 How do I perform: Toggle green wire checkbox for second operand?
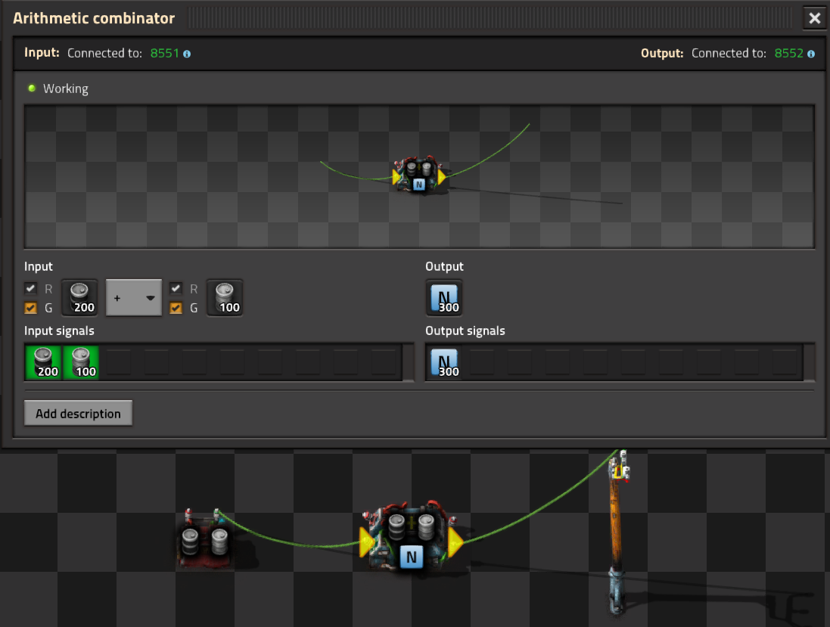pos(176,307)
